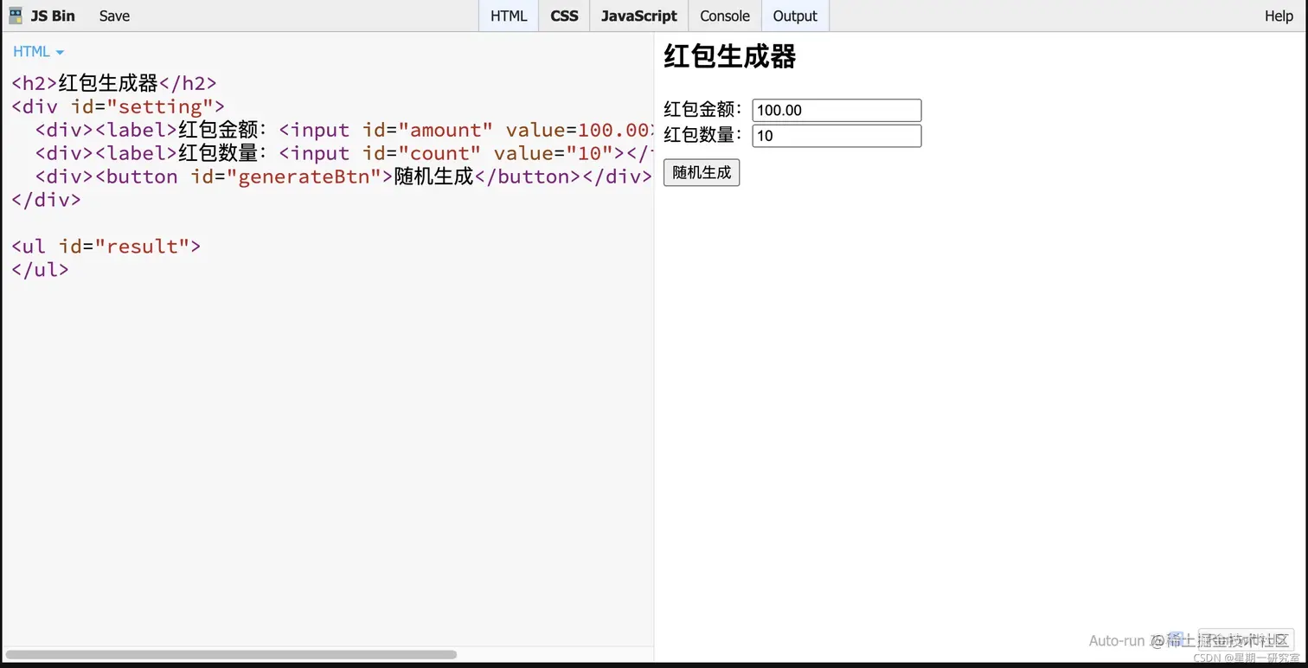This screenshot has height=668, width=1308.
Task: Open the HTML dropdown in the editor pane
Action: click(37, 51)
